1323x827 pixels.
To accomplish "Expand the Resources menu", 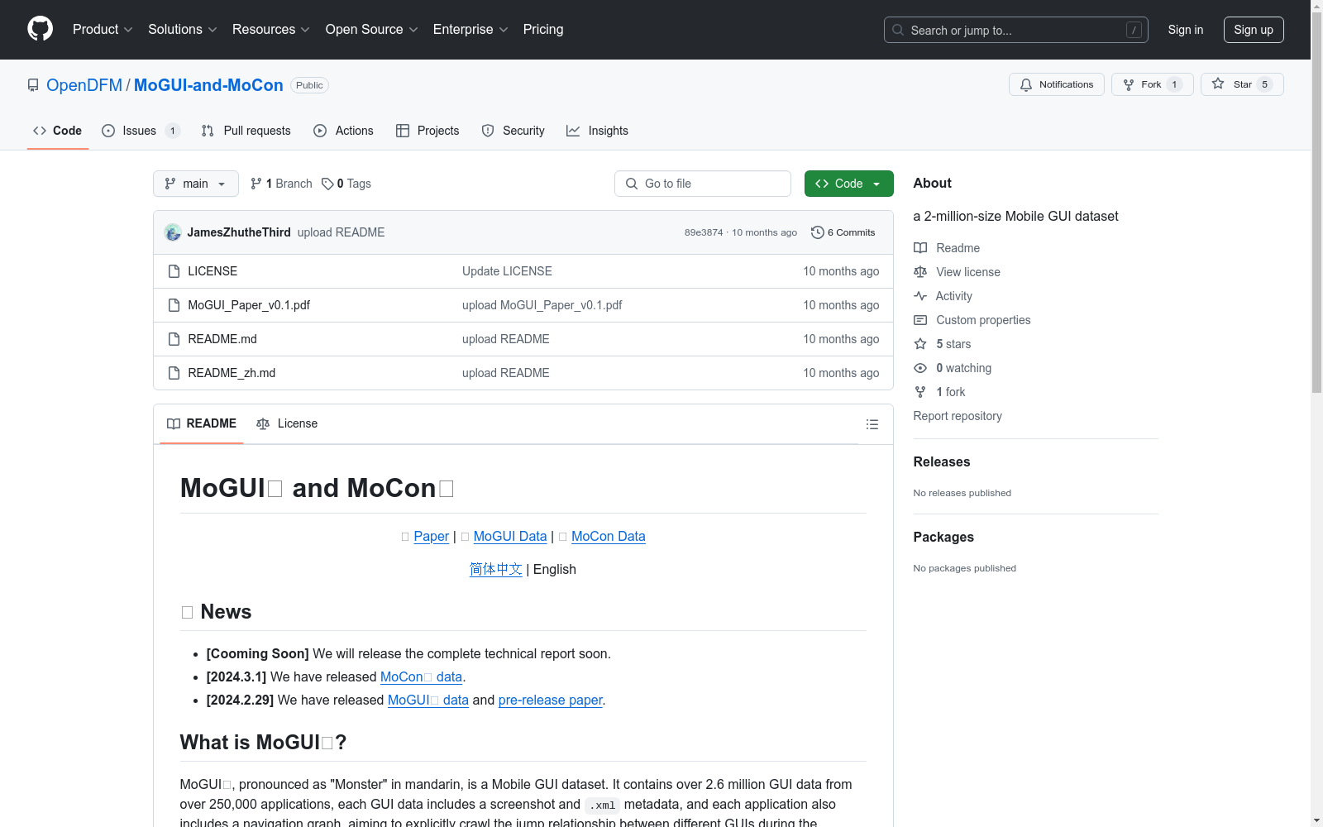I will click(x=271, y=29).
